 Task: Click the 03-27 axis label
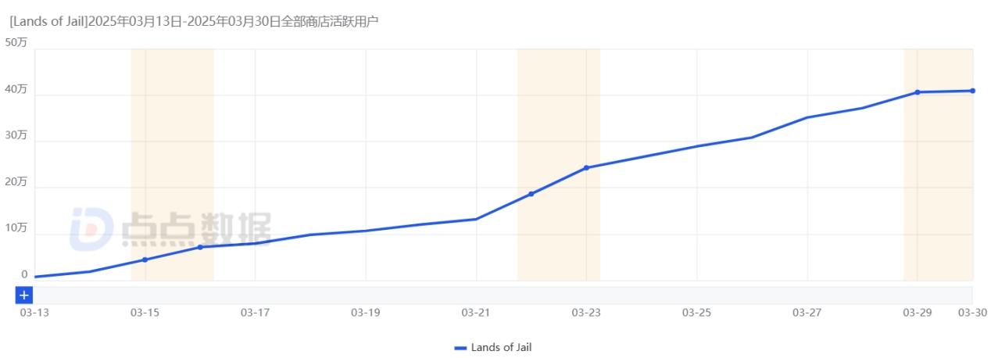click(x=807, y=313)
